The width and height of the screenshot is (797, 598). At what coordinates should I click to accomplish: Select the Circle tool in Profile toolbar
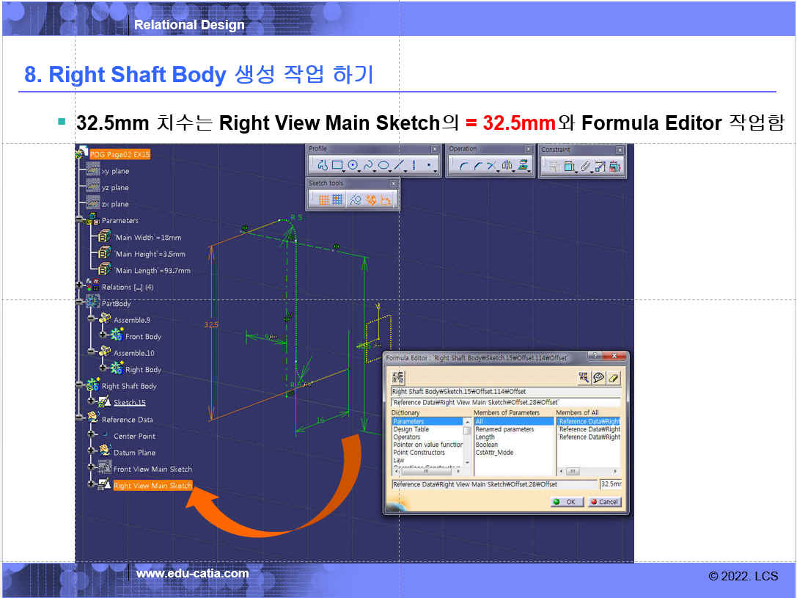pyautogui.click(x=353, y=166)
